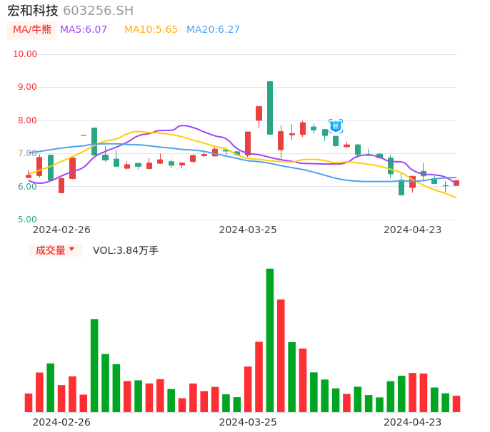Click 2024-03-25 date under volume chart
The image size is (490, 432).
pyautogui.click(x=248, y=422)
